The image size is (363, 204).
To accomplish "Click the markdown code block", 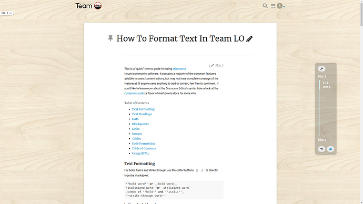I will (x=174, y=190).
